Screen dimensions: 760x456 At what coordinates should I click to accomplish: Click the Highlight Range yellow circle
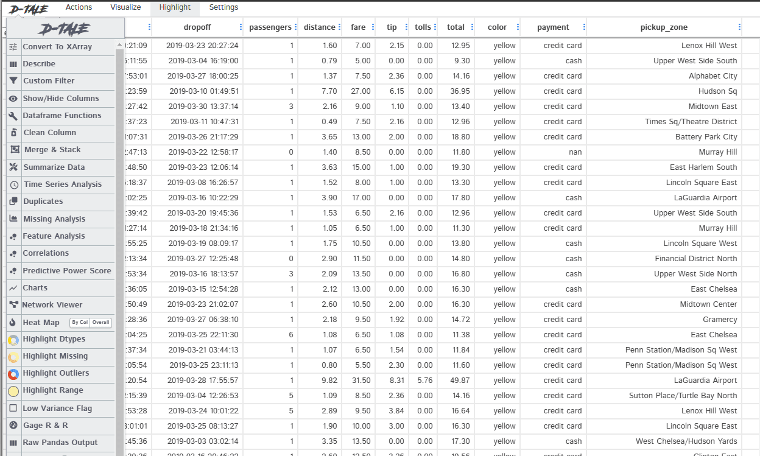click(13, 391)
